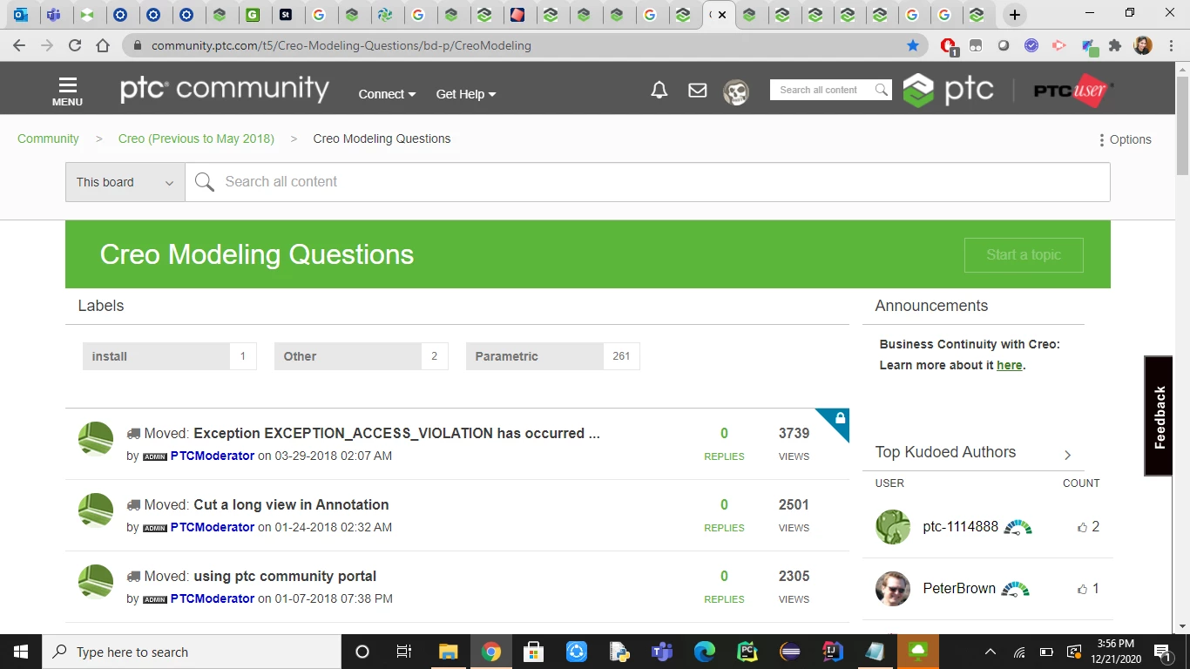Close the current Chrome tab
Screen dimensions: 1190x669
722,15
